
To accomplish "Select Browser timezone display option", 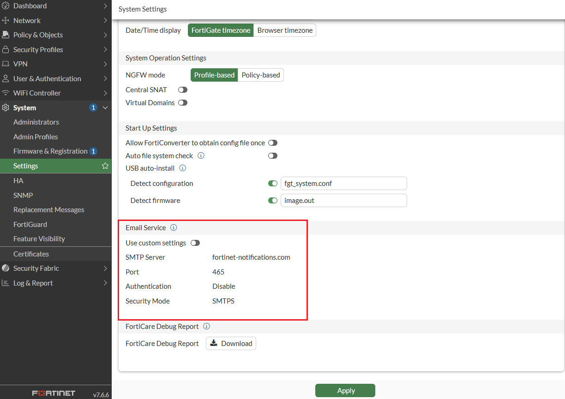I will pos(285,30).
